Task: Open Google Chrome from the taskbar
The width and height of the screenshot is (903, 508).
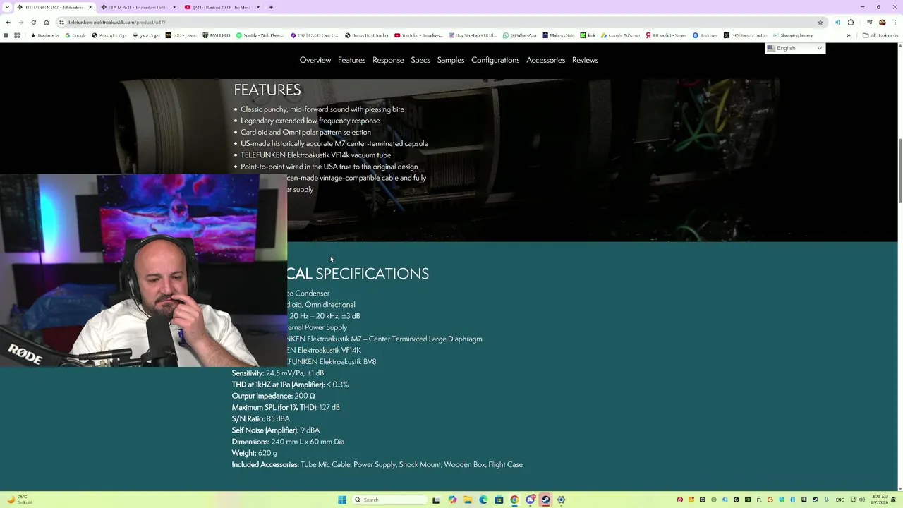Action: click(514, 500)
